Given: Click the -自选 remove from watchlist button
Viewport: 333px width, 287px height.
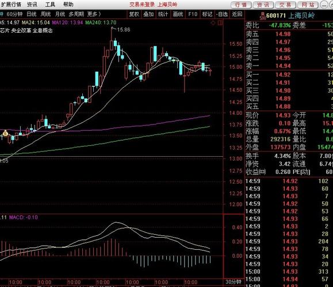Looking at the screenshot, I should click(222, 14).
